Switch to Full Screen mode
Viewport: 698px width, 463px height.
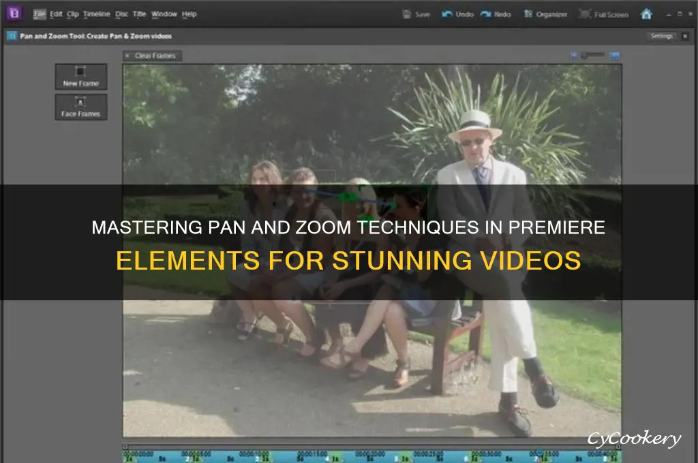click(x=604, y=14)
